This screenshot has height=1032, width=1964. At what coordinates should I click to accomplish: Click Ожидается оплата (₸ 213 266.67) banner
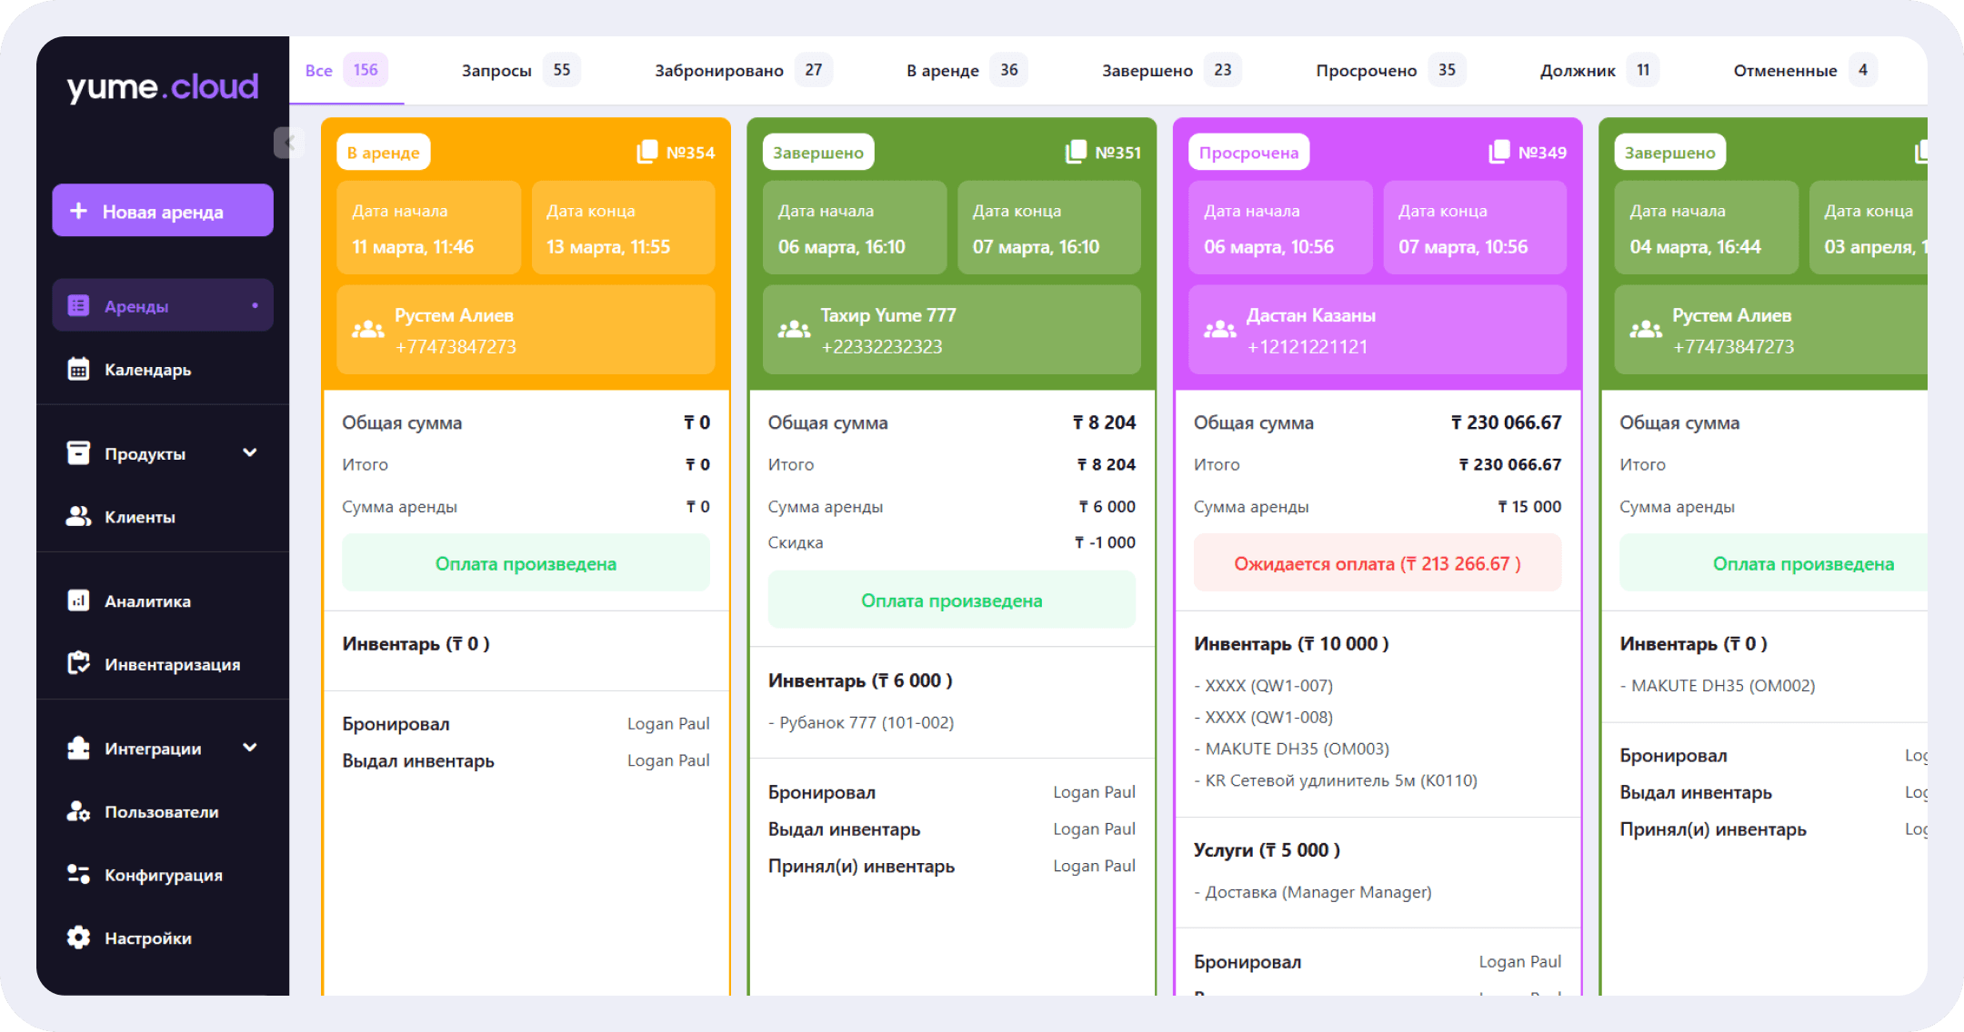(1378, 563)
